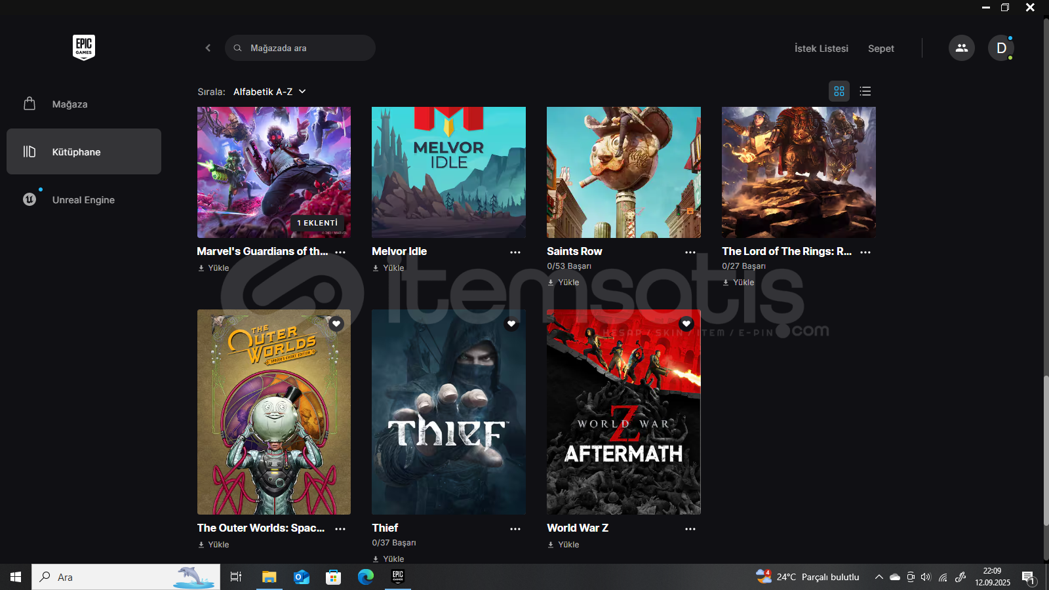
Task: Toggle favorite heart on Thief
Action: 511,324
